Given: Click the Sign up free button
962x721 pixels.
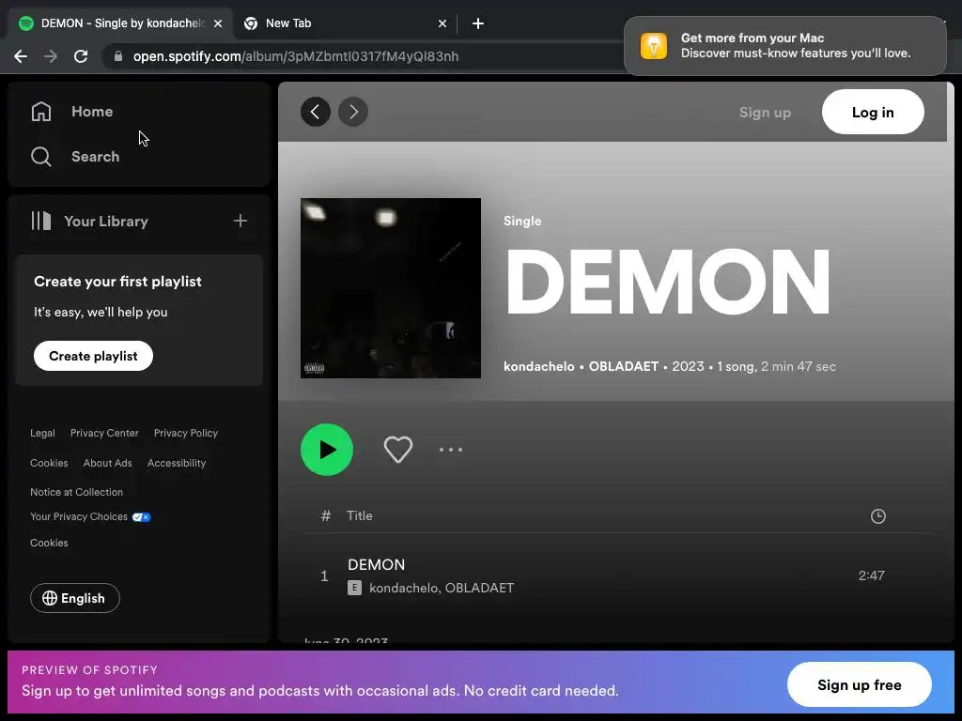Looking at the screenshot, I should tap(859, 684).
